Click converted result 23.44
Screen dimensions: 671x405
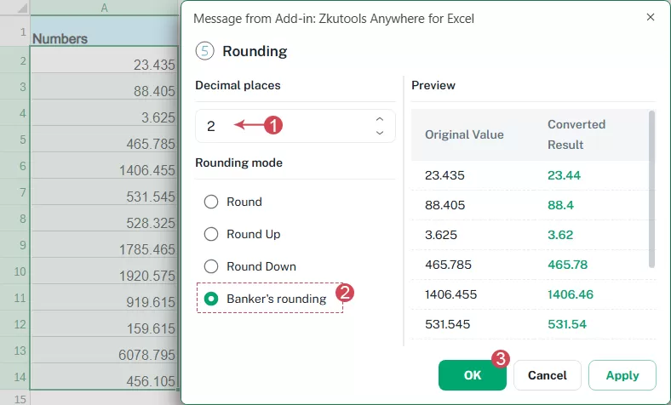[564, 175]
